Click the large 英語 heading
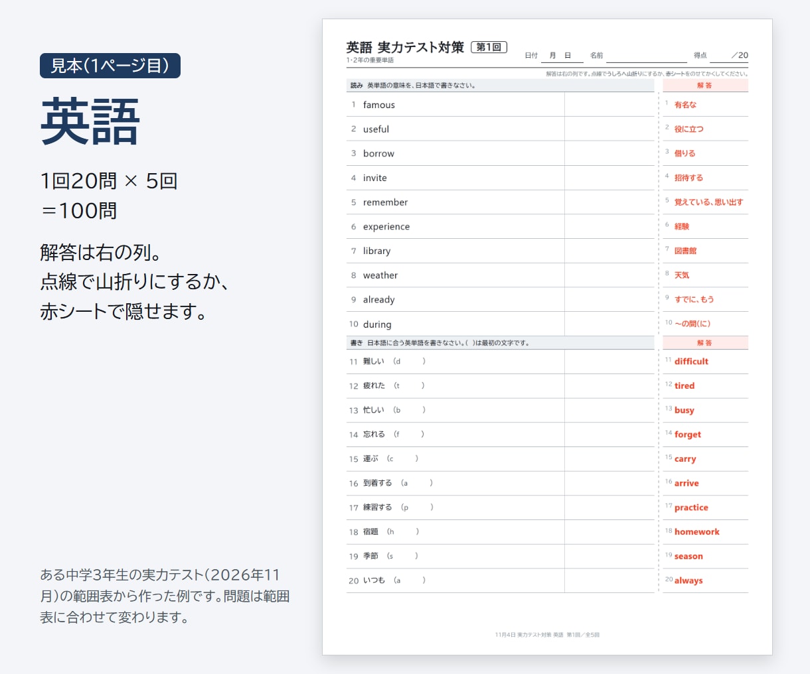 point(90,121)
